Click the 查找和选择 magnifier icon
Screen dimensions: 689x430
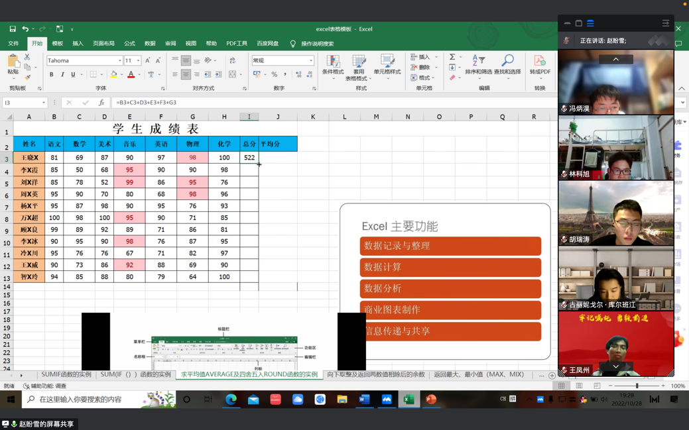coord(507,62)
